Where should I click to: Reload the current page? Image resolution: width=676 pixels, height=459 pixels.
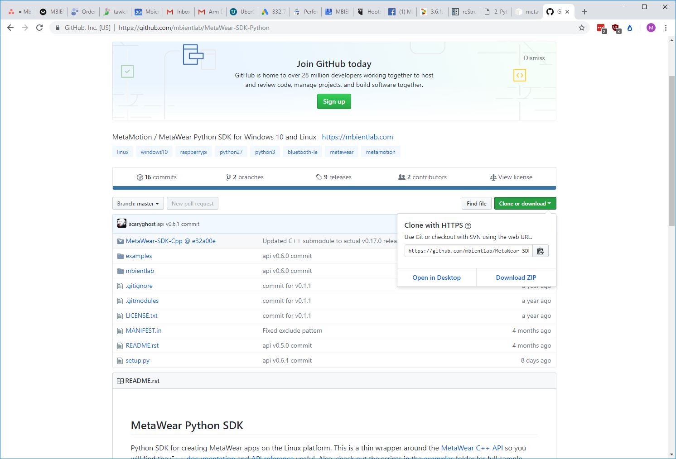click(39, 28)
